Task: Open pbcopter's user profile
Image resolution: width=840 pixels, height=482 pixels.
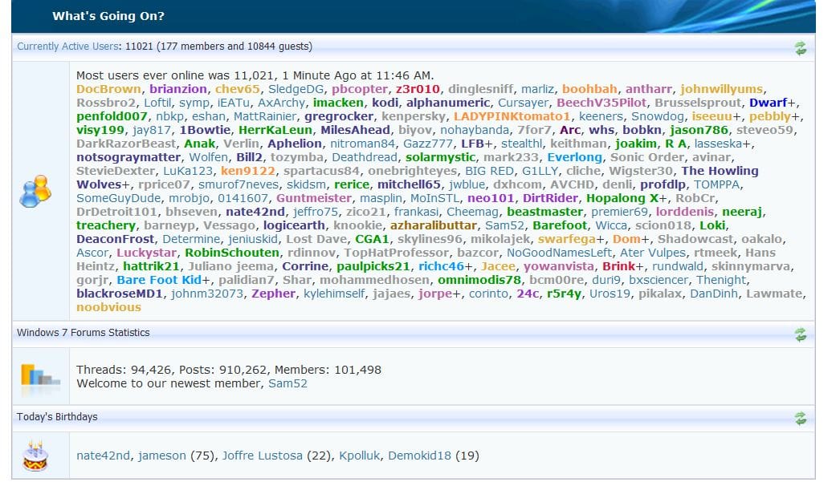Action: 360,89
